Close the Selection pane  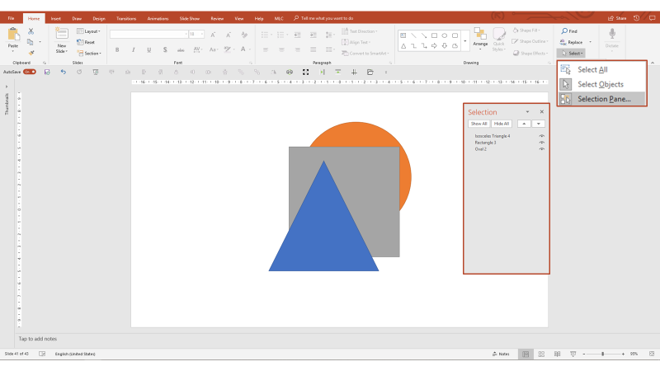[542, 112]
